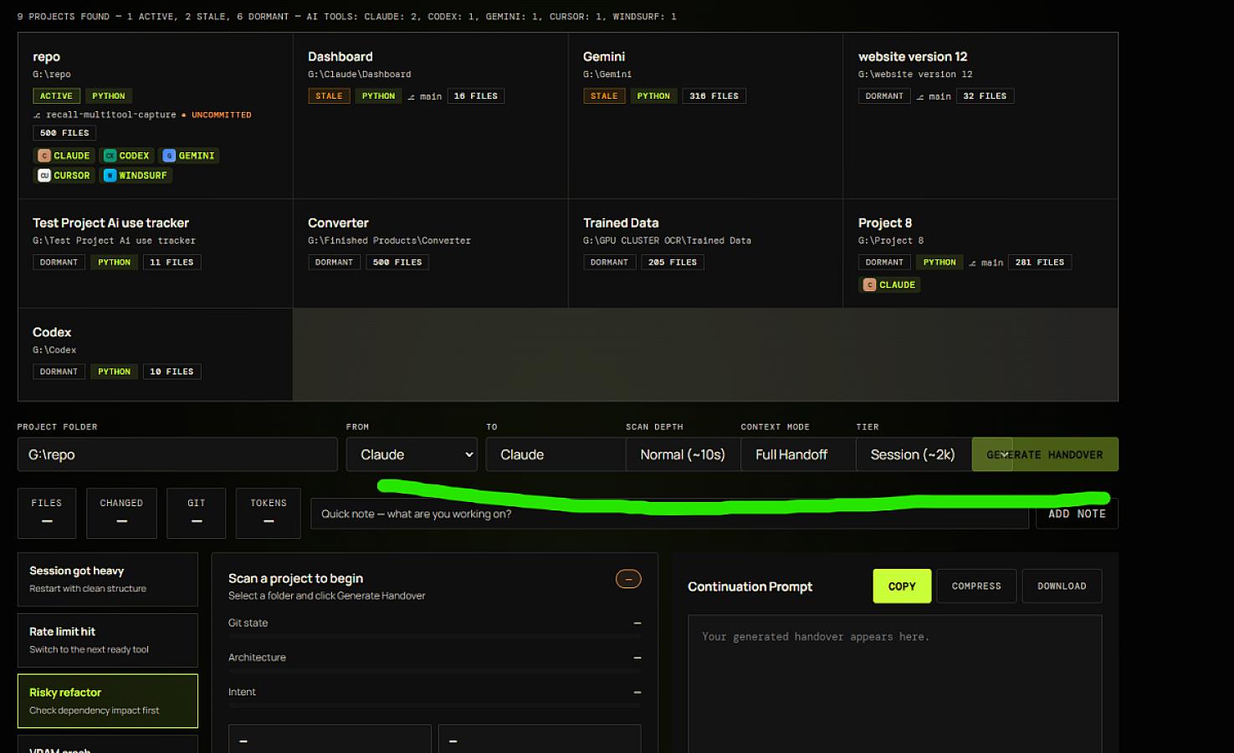1234x753 pixels.
Task: Click the Codex tool badge in repo card
Action: 127,156
